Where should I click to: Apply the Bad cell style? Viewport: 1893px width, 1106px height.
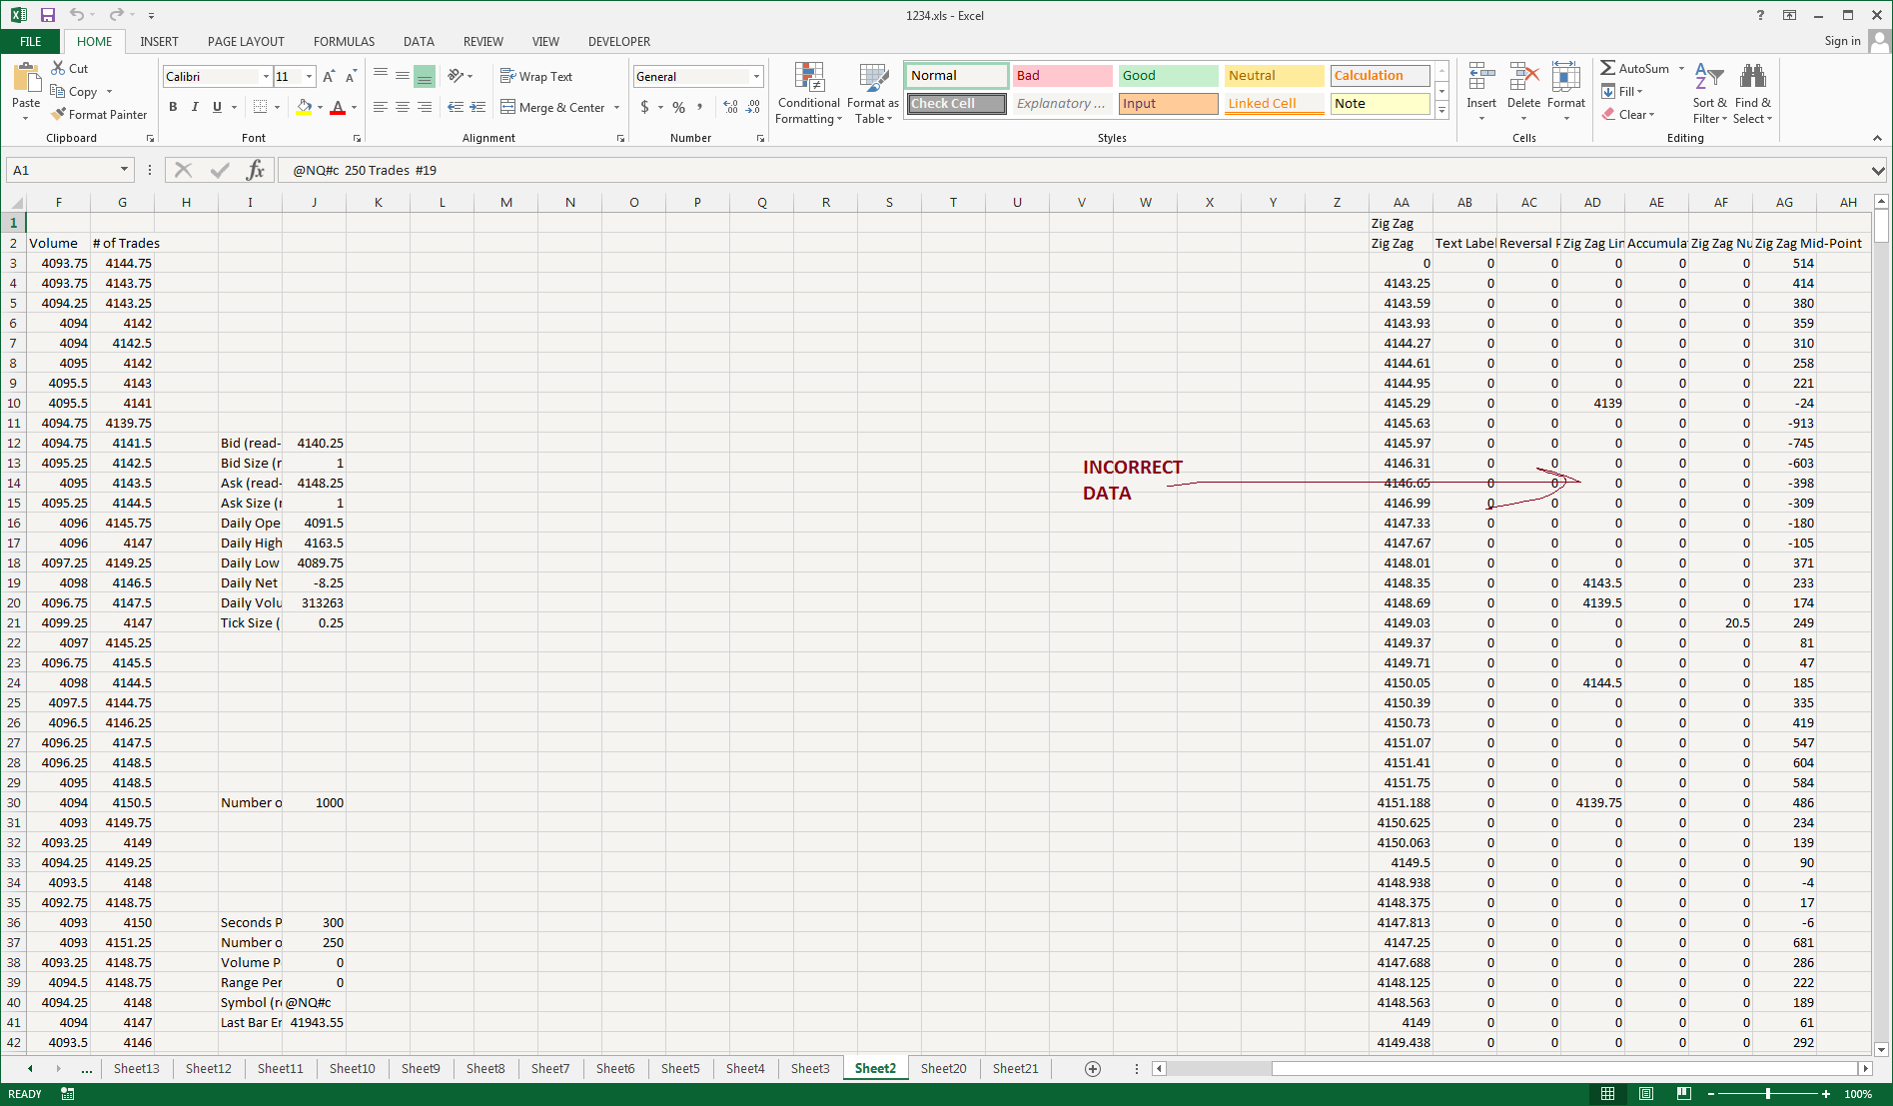[1061, 76]
